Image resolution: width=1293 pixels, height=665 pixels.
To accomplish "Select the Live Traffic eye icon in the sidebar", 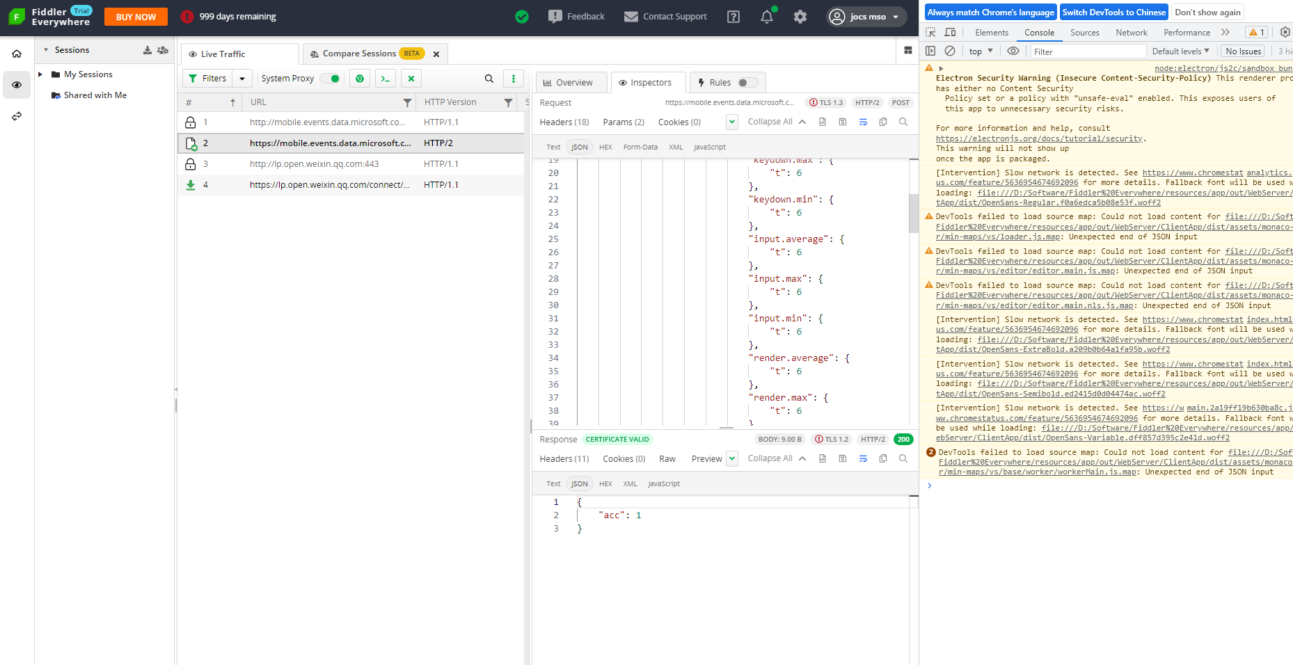I will 17,85.
